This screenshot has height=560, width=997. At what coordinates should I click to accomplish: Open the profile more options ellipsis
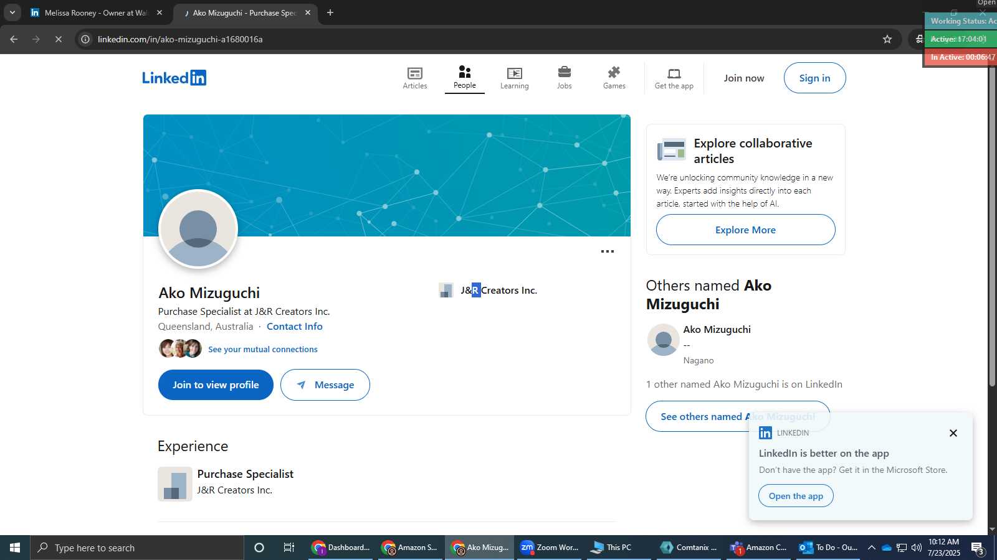point(608,251)
